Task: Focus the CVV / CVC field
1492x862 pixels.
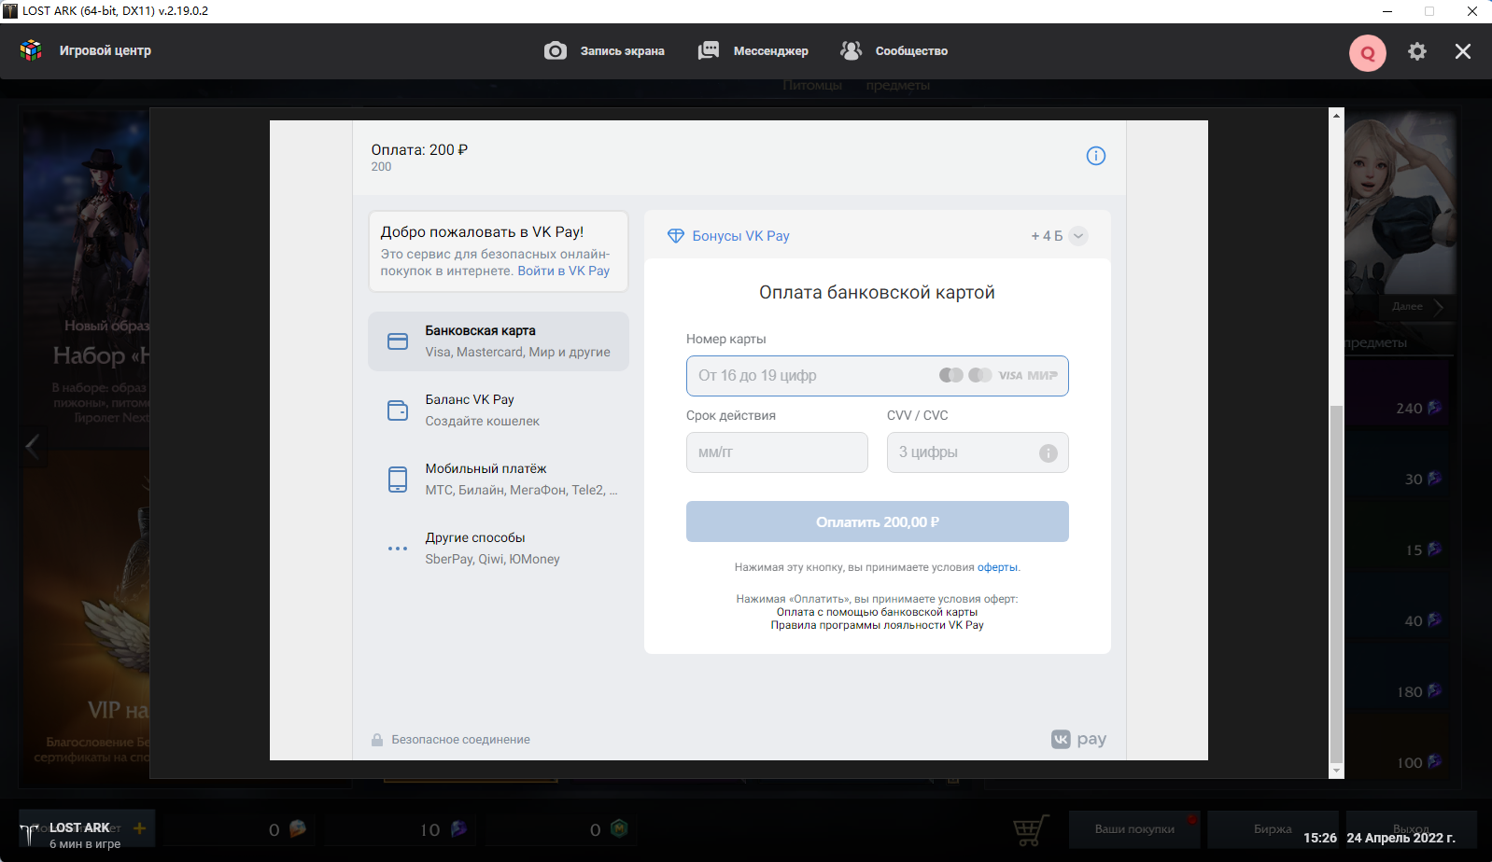Action: (978, 452)
